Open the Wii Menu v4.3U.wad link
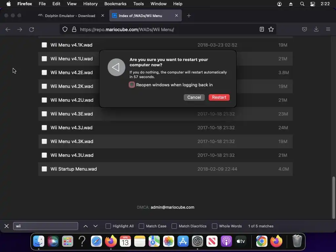The width and height of the screenshot is (336, 252). tap(72, 155)
